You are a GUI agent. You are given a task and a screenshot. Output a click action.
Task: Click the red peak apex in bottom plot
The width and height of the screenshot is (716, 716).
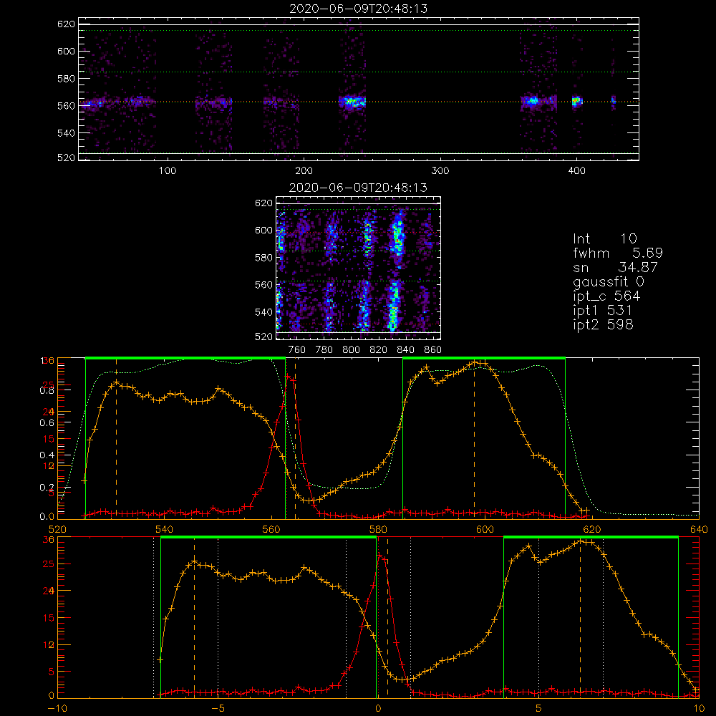[380, 556]
